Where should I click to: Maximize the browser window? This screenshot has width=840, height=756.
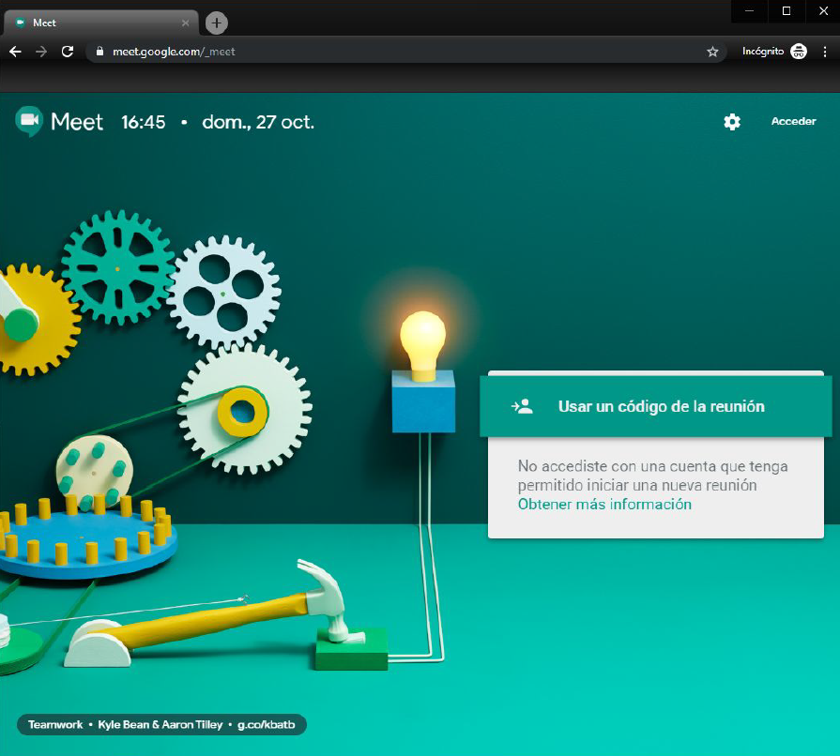[787, 11]
